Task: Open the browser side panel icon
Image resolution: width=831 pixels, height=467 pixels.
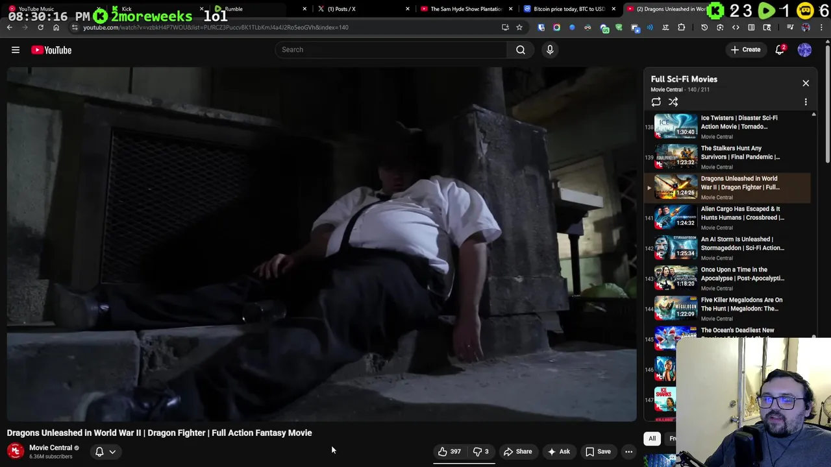Action: pyautogui.click(x=751, y=27)
